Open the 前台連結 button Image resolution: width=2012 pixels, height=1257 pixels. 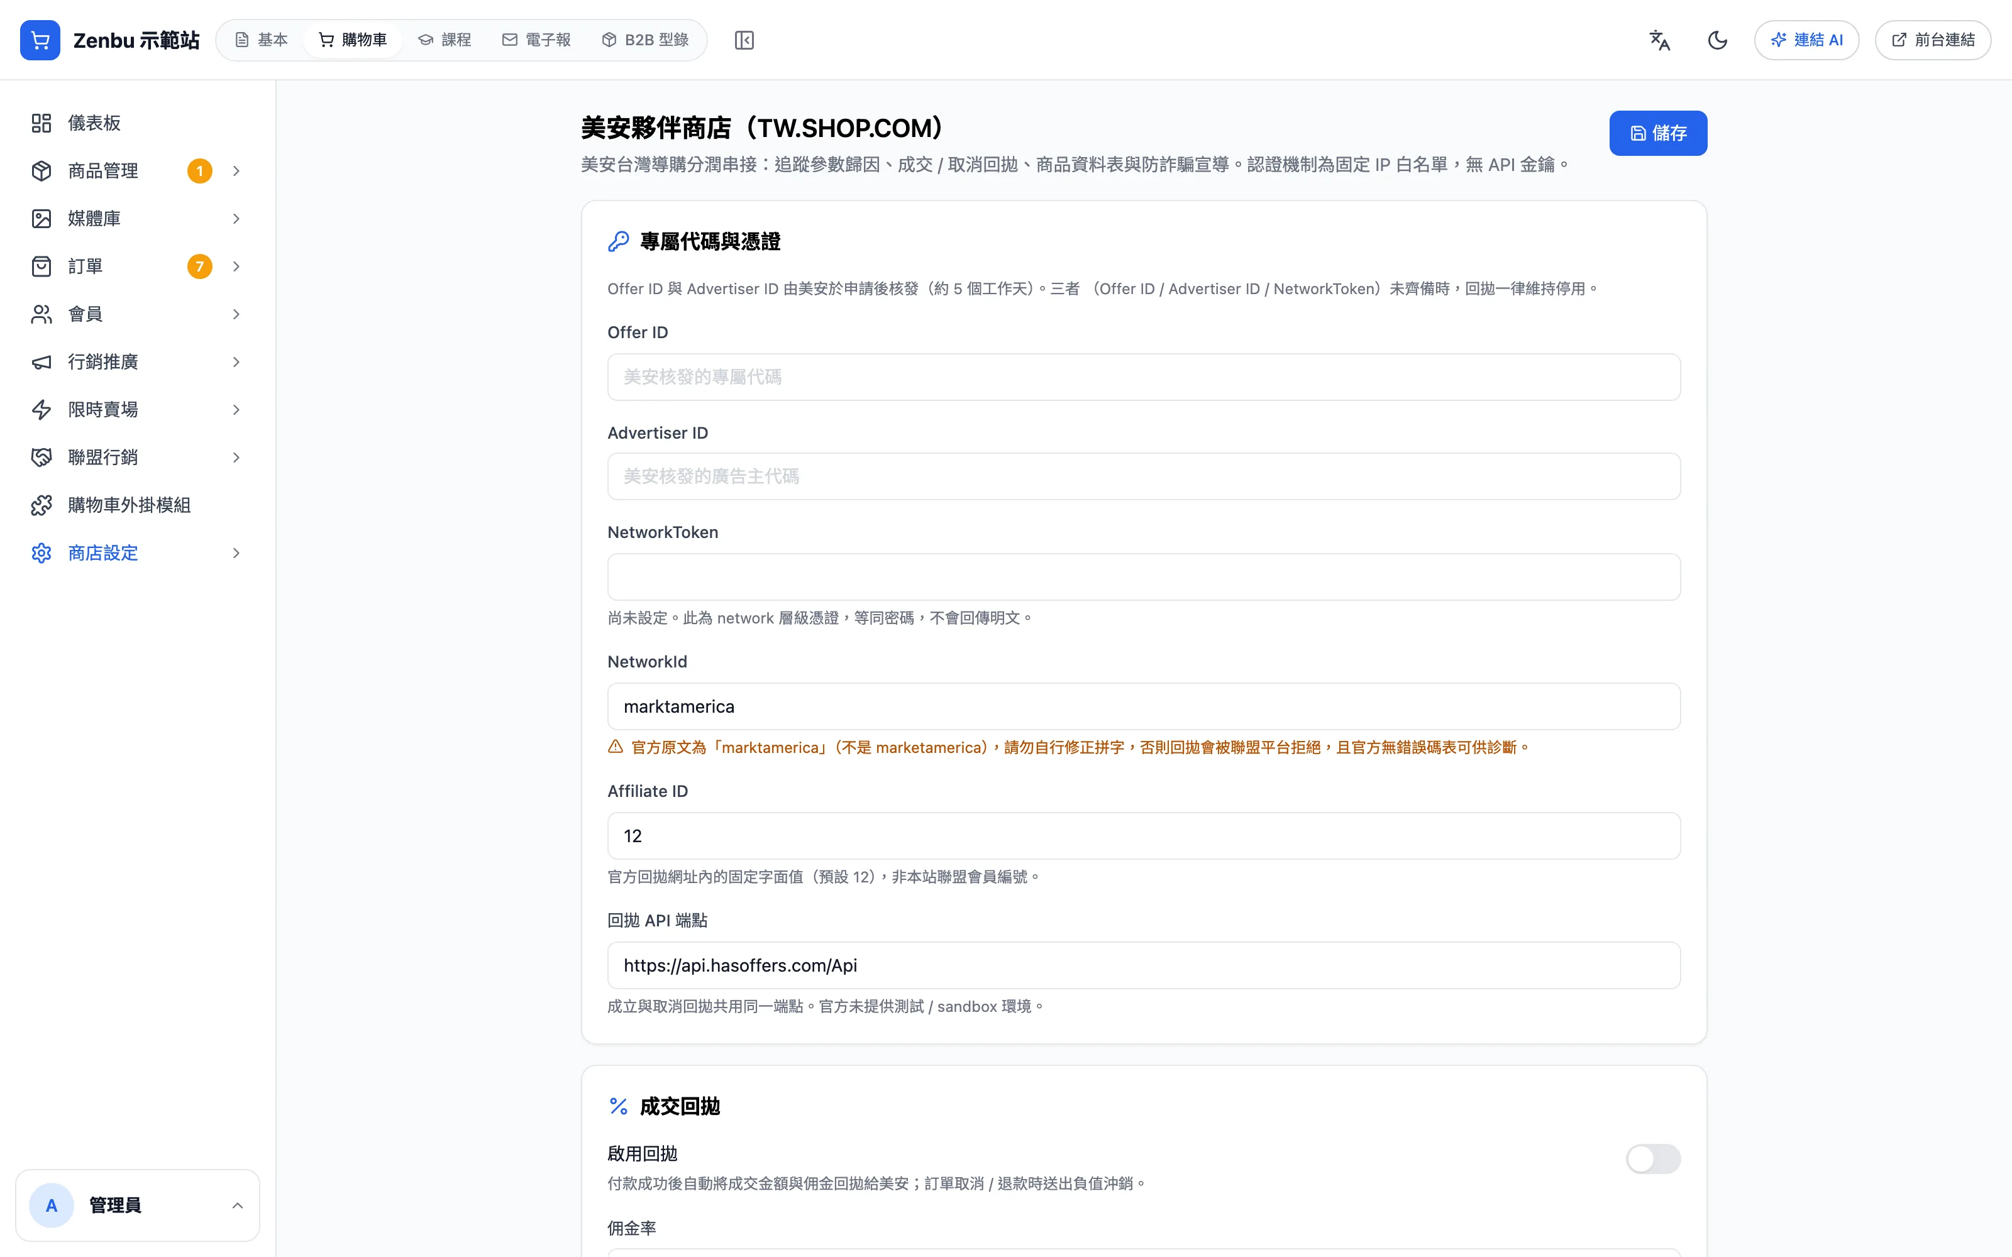tap(1932, 40)
